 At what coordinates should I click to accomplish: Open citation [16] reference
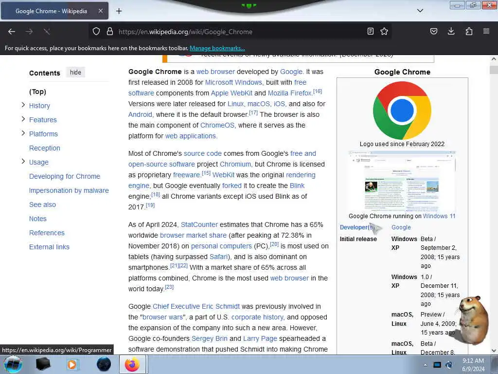tap(317, 92)
